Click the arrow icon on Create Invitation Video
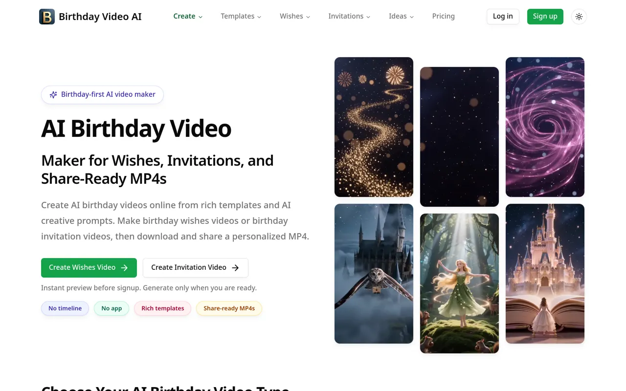626x391 pixels. click(235, 268)
